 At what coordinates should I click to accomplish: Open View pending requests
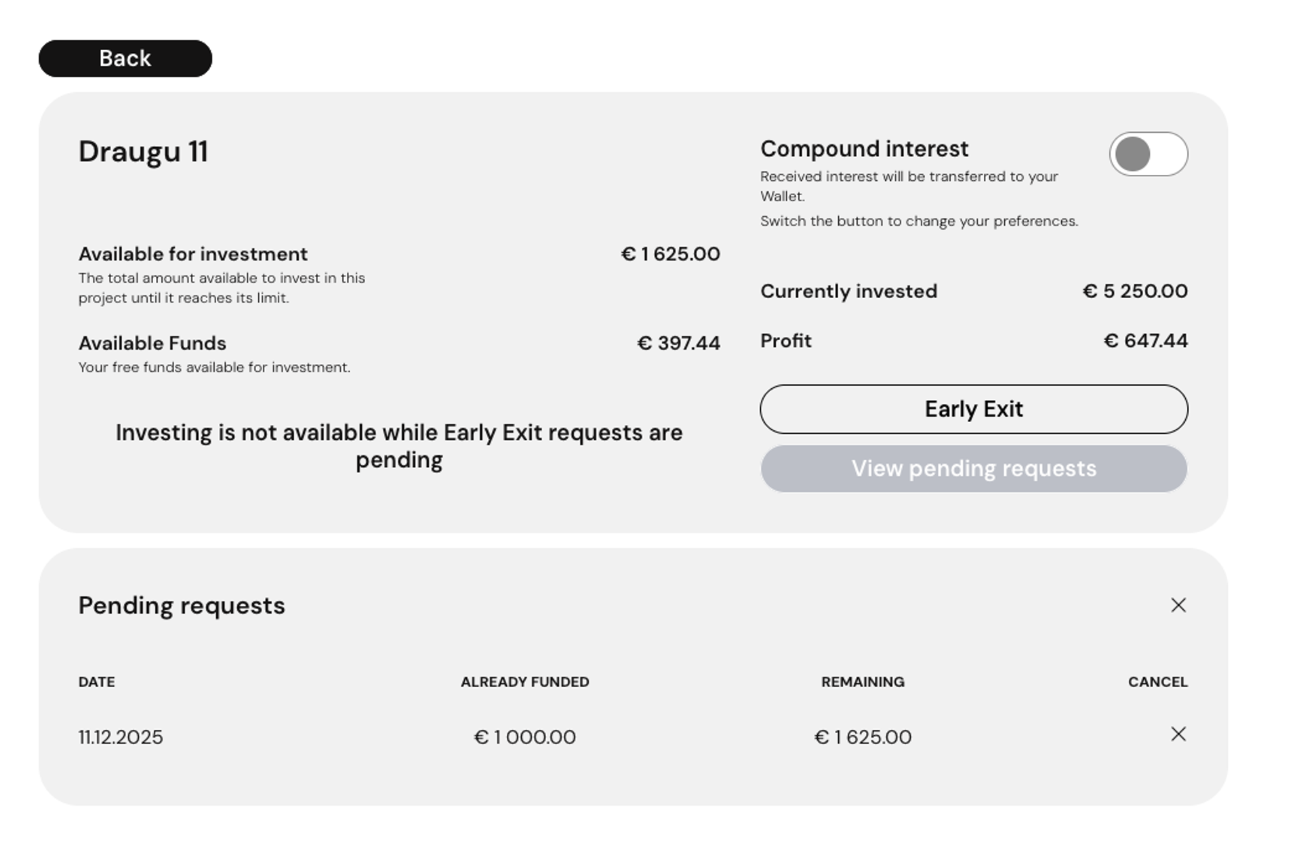coord(974,469)
